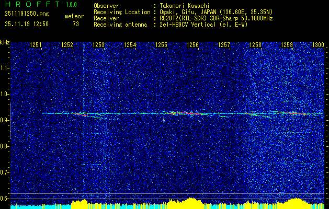
Task: Click the Observer label
Action: pyautogui.click(x=106, y=6)
